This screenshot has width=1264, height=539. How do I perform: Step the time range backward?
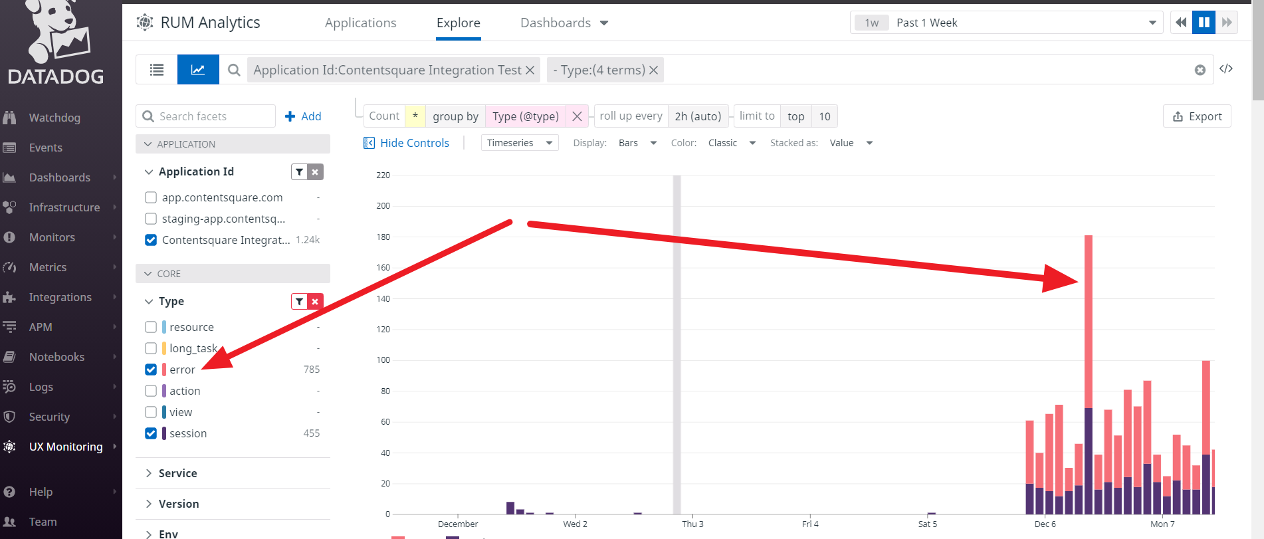pos(1181,23)
